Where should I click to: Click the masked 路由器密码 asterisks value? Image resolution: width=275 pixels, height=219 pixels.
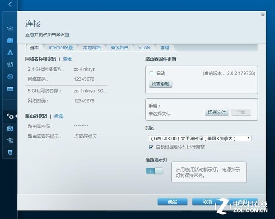[x=81, y=126]
